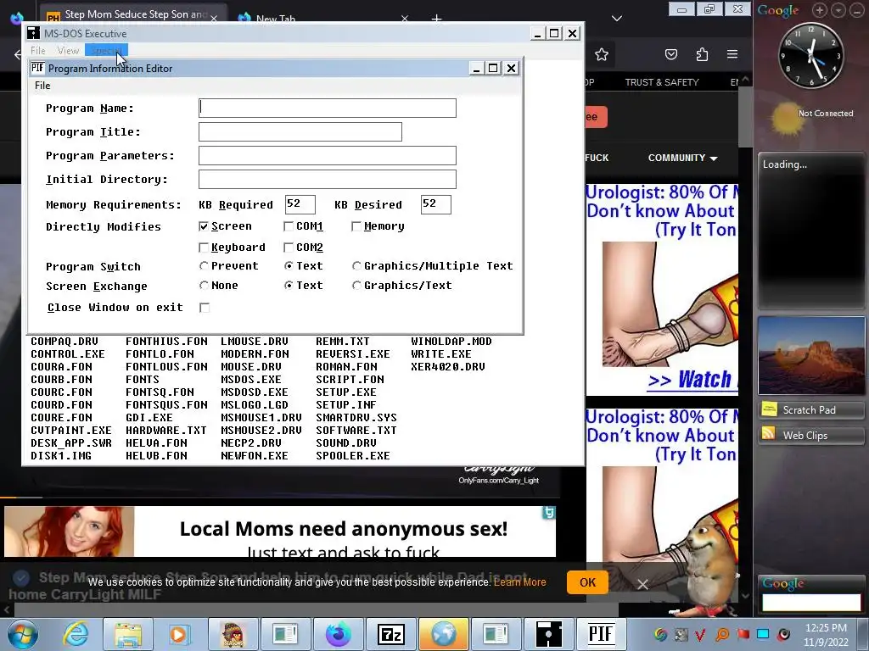
Task: Open Windows Media Player taskbar icon
Action: pyautogui.click(x=179, y=634)
